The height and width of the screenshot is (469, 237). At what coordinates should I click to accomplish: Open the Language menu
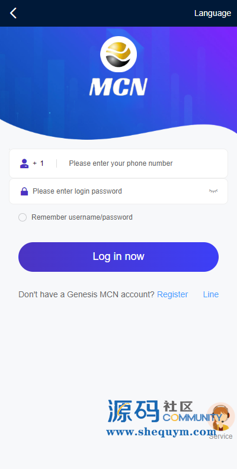click(x=213, y=13)
